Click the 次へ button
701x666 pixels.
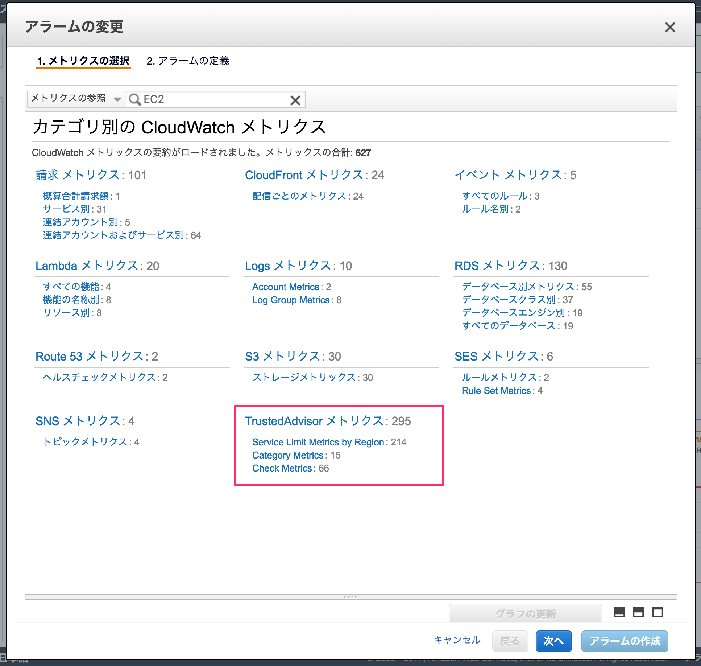pos(553,641)
